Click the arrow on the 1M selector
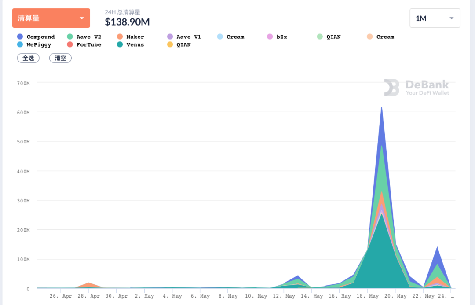475x305 pixels. [452, 18]
